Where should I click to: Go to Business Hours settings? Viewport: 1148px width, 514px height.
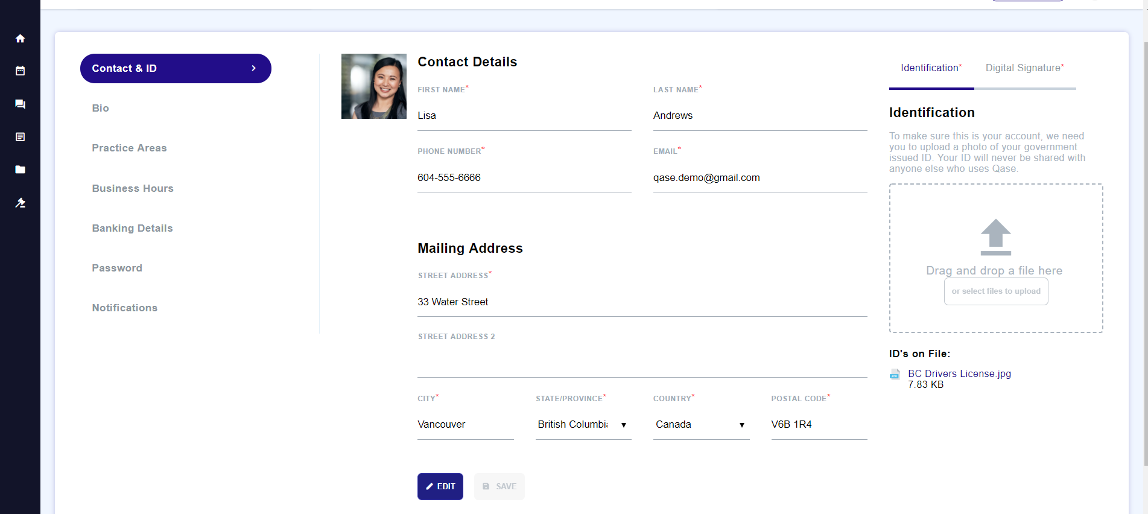click(x=133, y=188)
